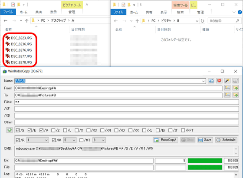Viewport: 243px width, 178px height.
Task: Toggle the /W wait checkbox
Action: [54, 140]
